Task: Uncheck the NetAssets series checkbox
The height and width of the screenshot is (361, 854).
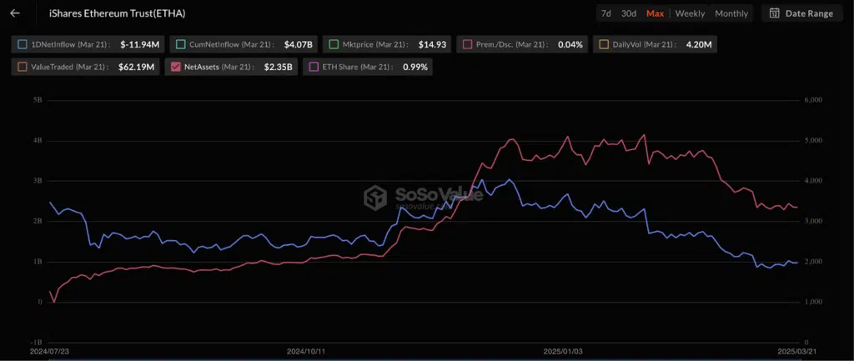Action: click(175, 67)
